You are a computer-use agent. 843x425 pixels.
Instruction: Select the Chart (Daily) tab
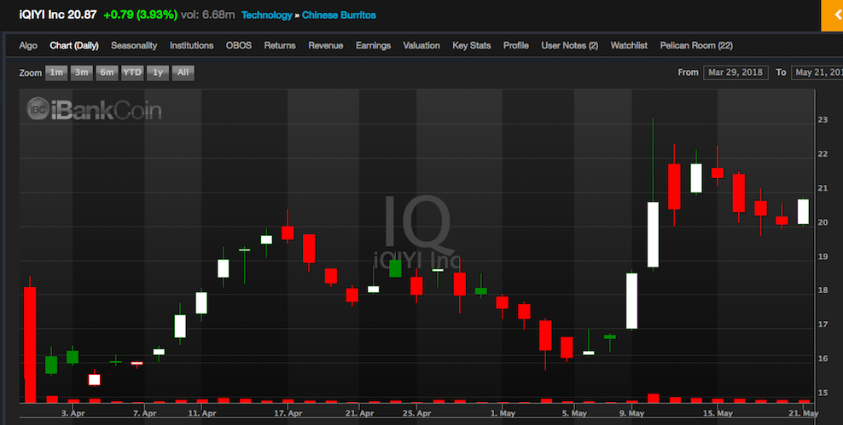[74, 46]
